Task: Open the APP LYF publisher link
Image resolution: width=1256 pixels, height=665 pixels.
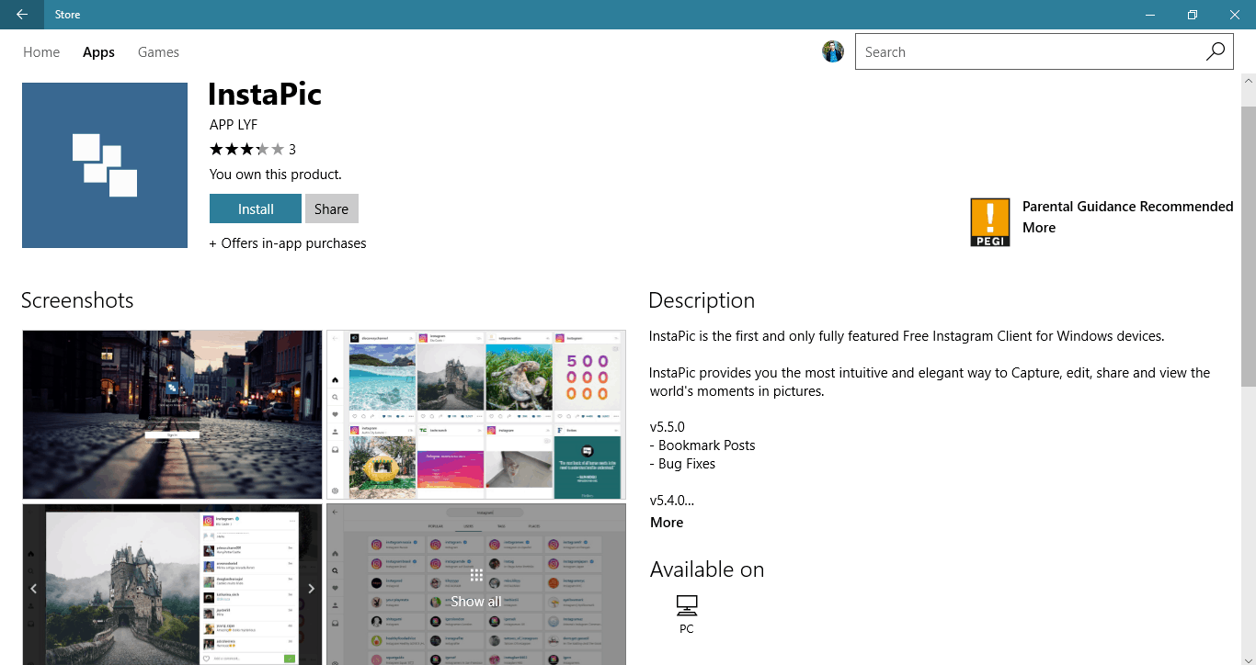Action: pos(234,125)
